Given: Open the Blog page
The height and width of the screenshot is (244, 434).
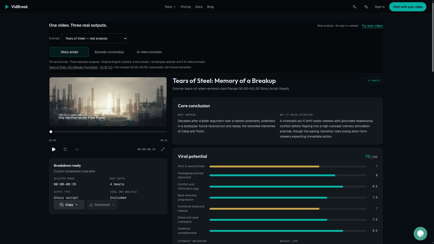Looking at the screenshot, I should (210, 7).
